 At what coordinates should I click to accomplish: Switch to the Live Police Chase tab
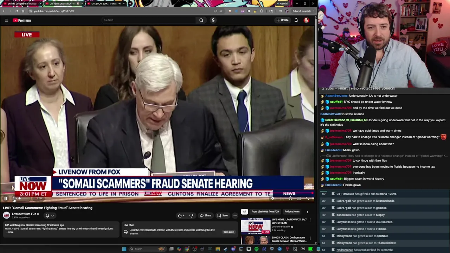pyautogui.click(x=64, y=4)
